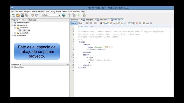Open the Edit menu
Screen dimensions: 184x103
pyautogui.click(x=16, y=11)
